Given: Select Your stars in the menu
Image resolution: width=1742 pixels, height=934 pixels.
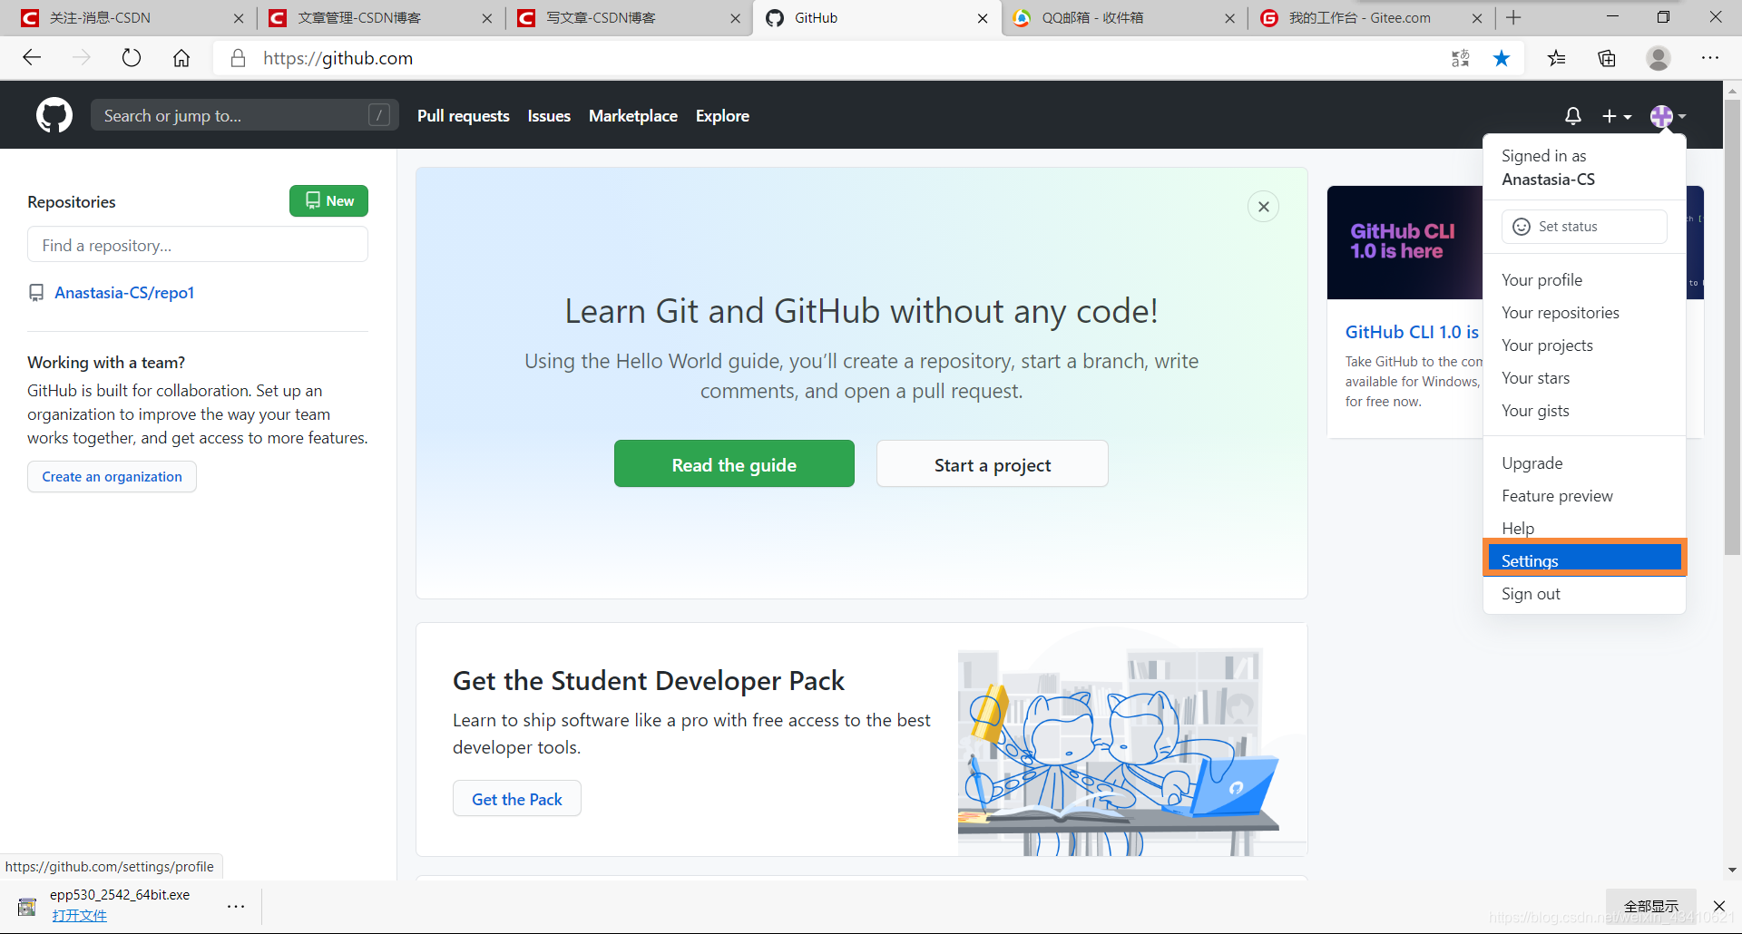Looking at the screenshot, I should click(1584, 378).
